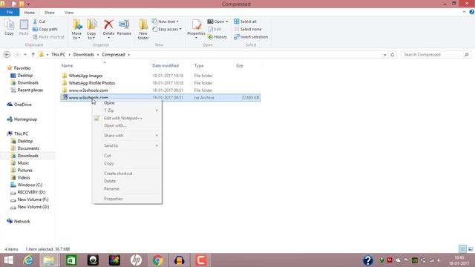Click the Open button in ribbon
The image size is (475, 267).
pos(217,22)
